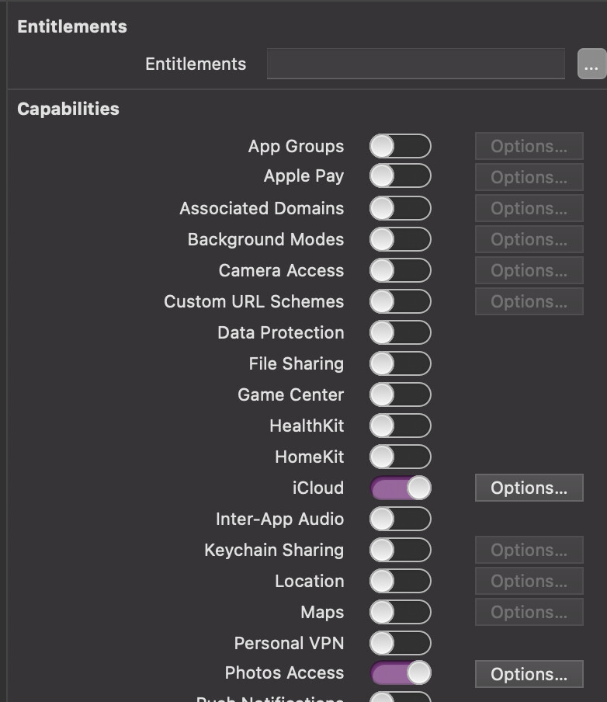This screenshot has height=702, width=607.
Task: Toggle Game Center capability
Action: pyautogui.click(x=400, y=394)
